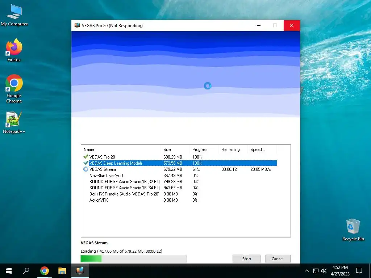The image size is (371, 278).
Task: Select the VEGAS Pro 20 row
Action: point(180,157)
